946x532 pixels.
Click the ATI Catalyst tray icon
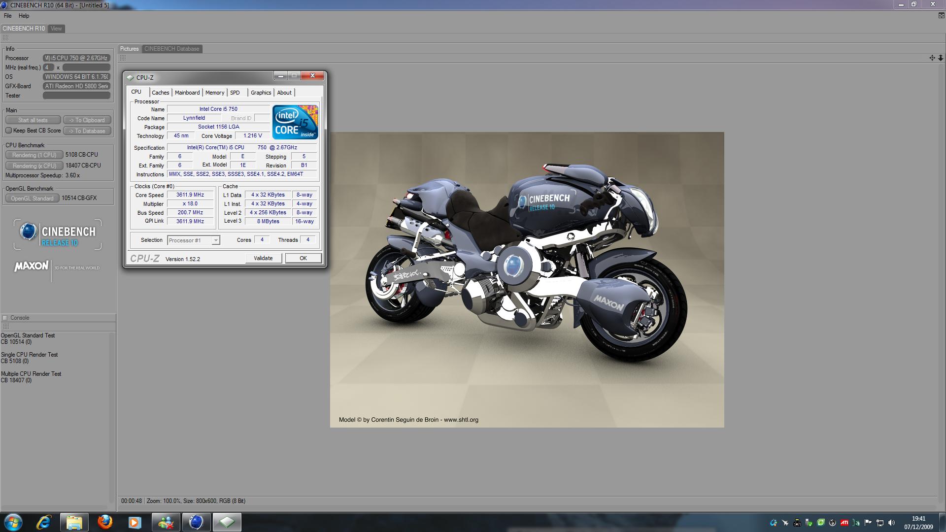tap(845, 523)
